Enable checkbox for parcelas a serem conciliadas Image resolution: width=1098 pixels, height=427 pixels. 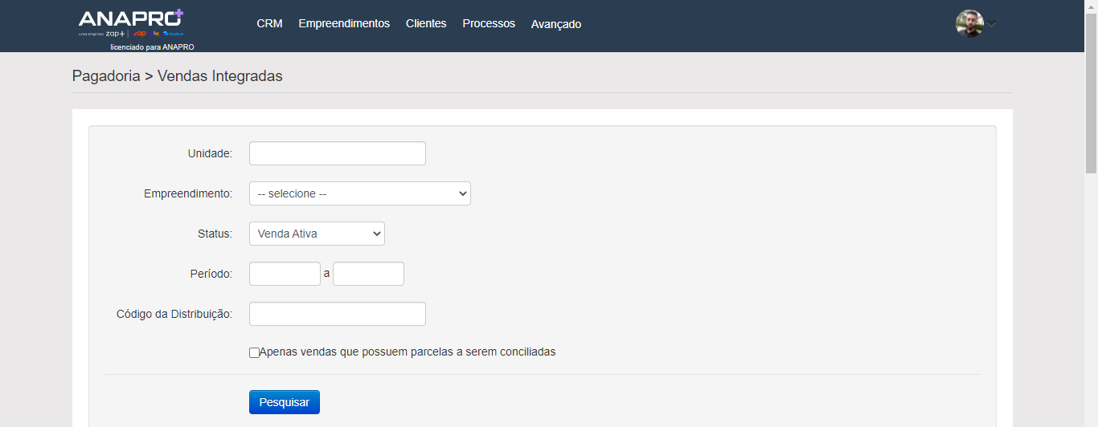pos(254,352)
